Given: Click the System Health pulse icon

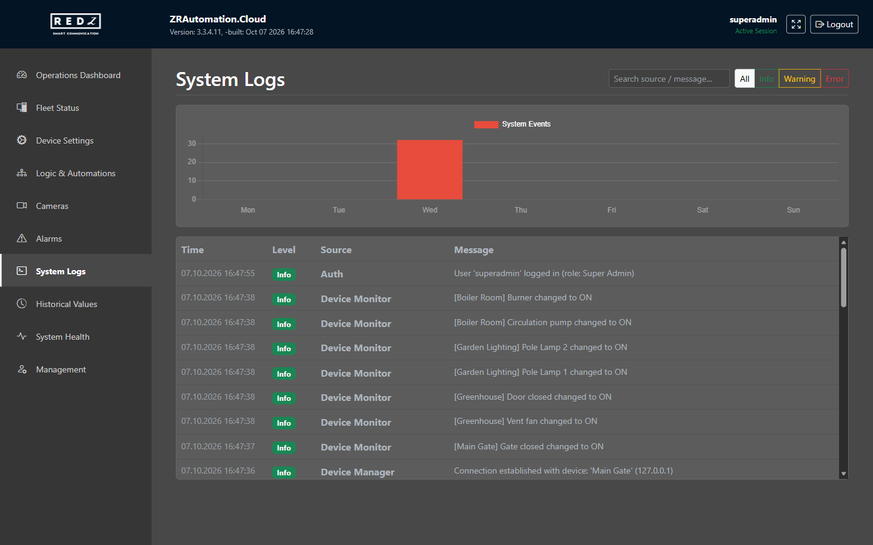Looking at the screenshot, I should (22, 337).
